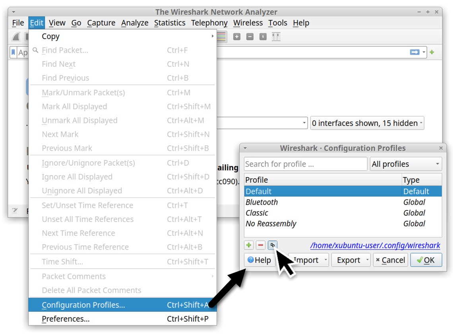Click the zoom out toolbar icon
Viewport: 453px width, 334px height.
[x=250, y=37]
